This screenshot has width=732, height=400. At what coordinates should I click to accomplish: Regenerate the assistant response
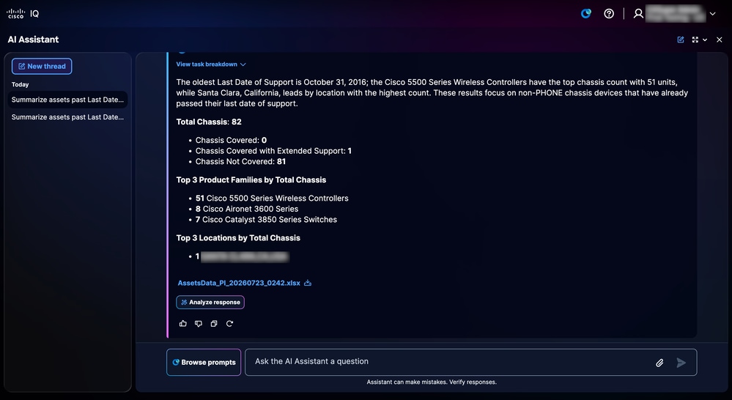[229, 324]
